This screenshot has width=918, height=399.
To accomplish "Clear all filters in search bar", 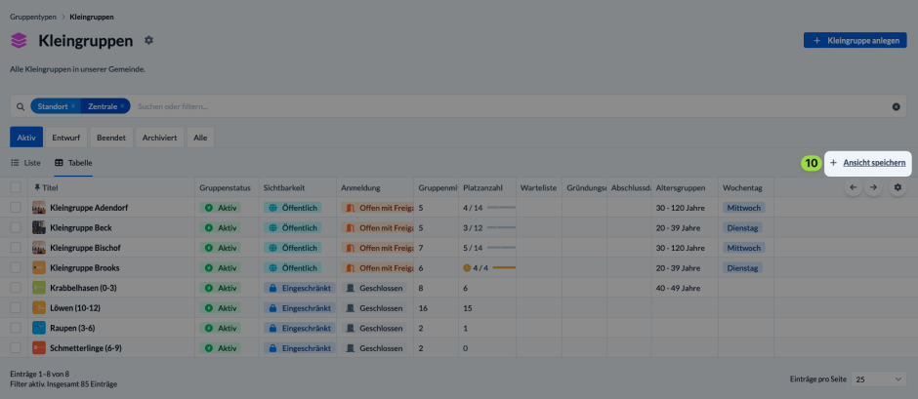I will click(896, 106).
